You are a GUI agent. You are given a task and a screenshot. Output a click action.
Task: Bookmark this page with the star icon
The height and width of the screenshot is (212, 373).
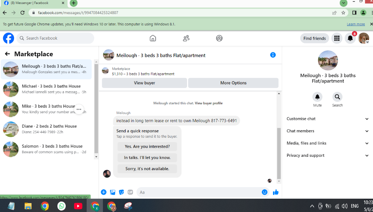point(343,13)
